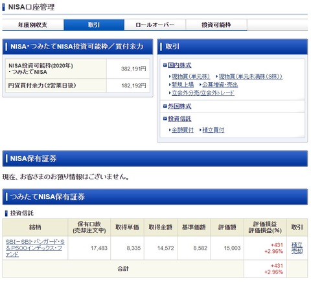Open the SBI・バンガード・S&P500 fund link
311x282 pixels.
(35, 248)
